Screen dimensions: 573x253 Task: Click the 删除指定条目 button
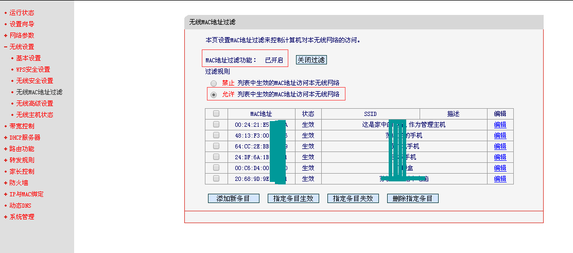(412, 198)
